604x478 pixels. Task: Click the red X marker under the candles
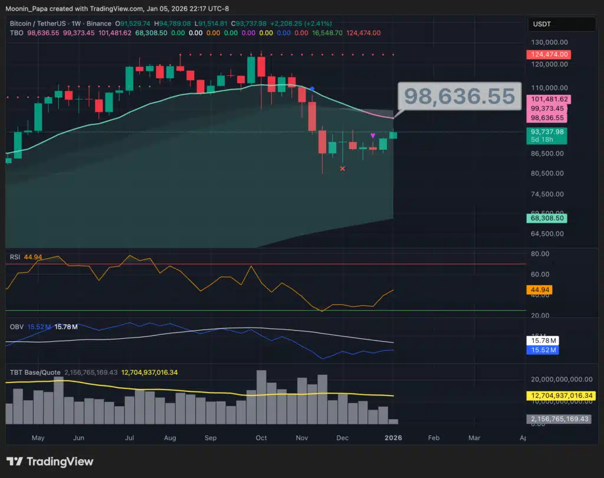(x=343, y=169)
